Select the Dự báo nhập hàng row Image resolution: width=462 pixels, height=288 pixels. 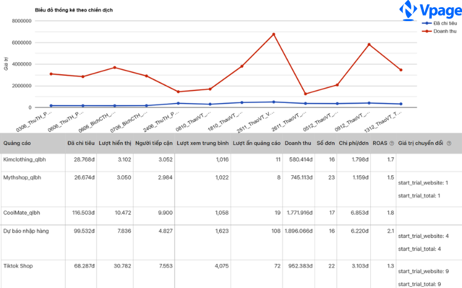point(26,231)
